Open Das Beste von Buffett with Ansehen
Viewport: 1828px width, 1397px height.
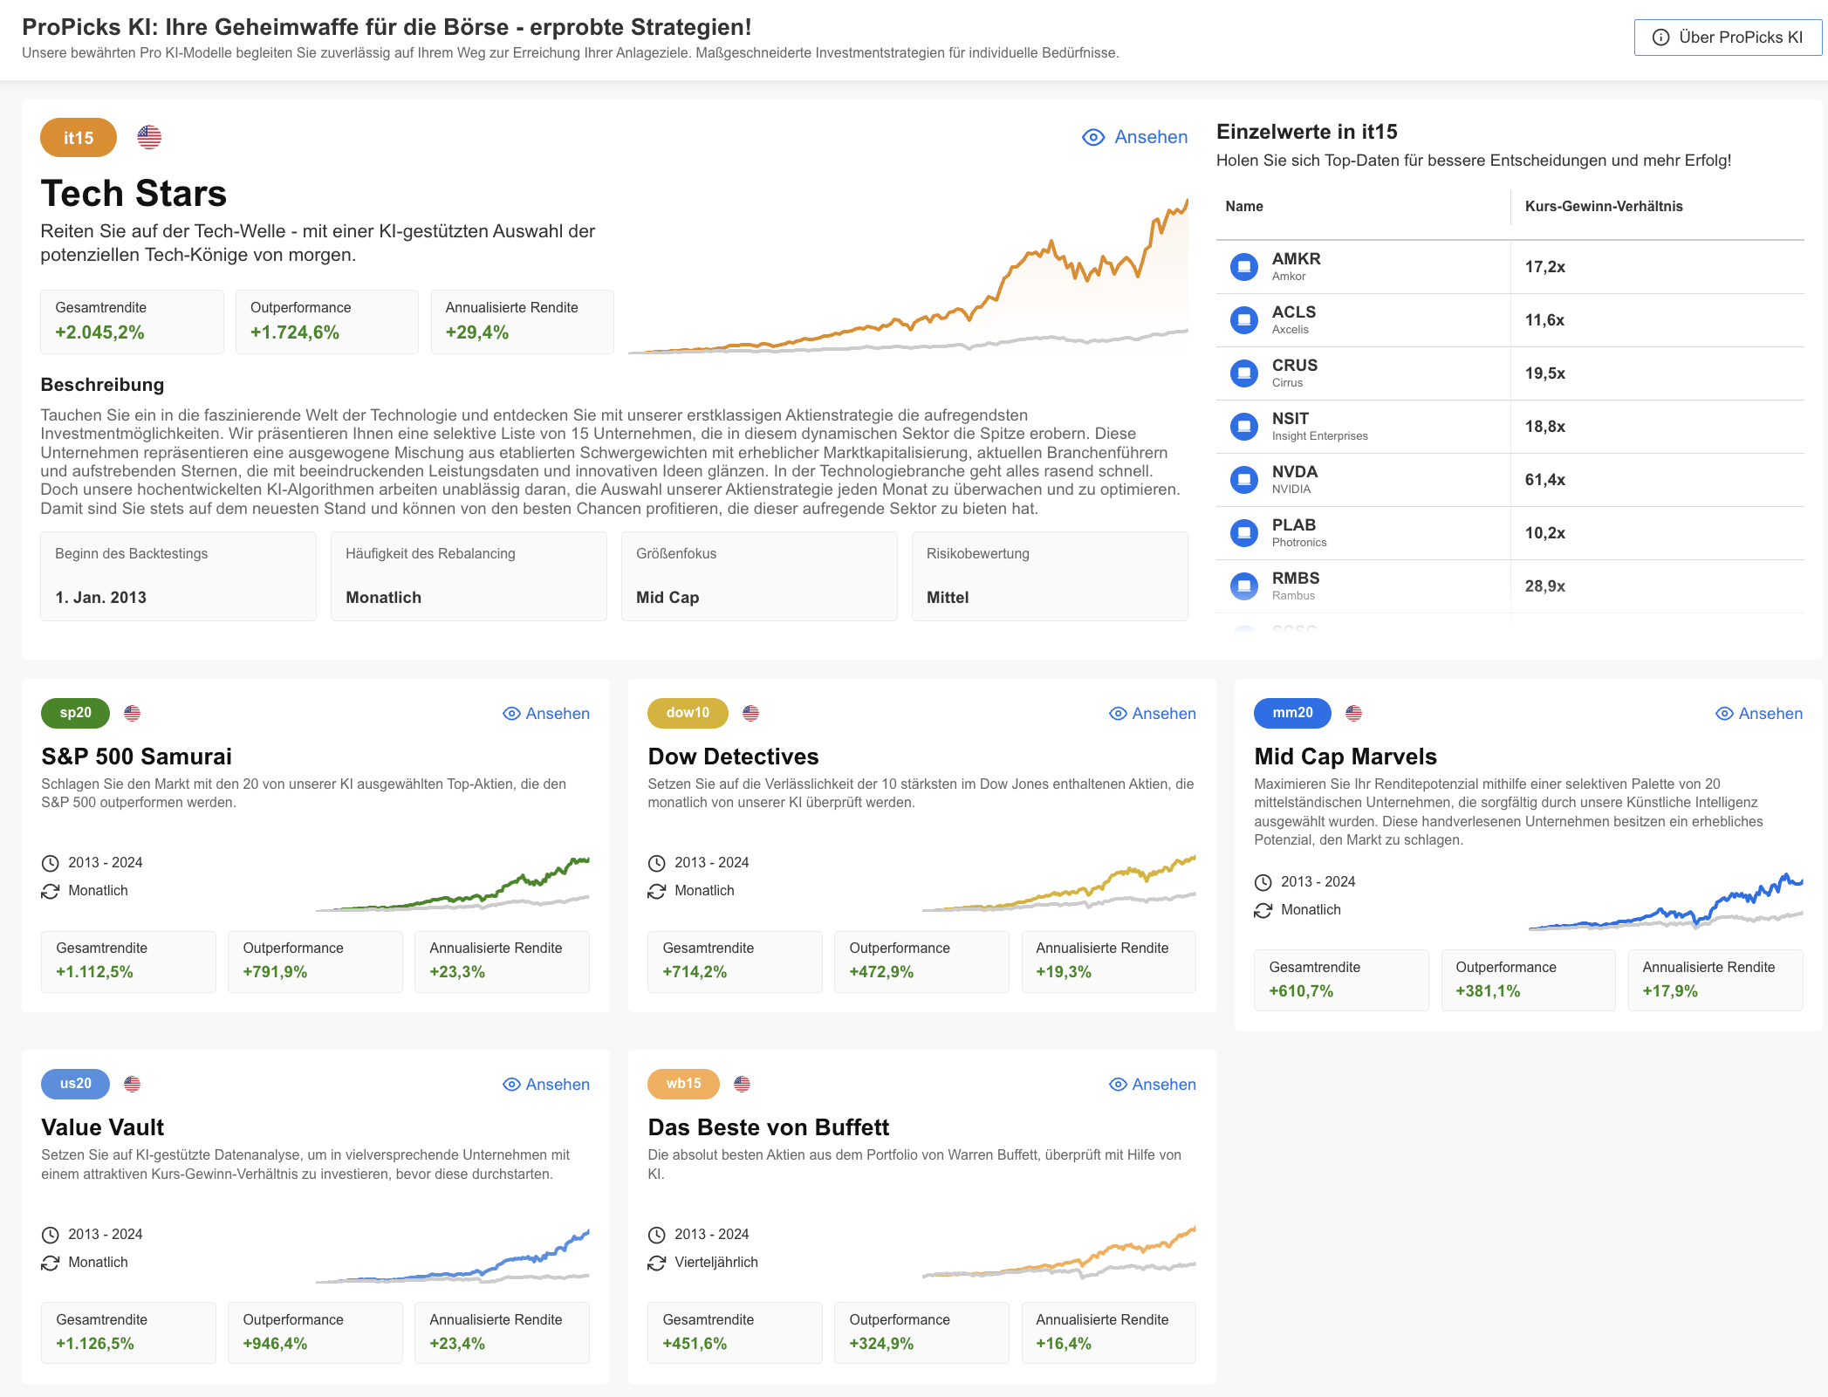pyautogui.click(x=1153, y=1085)
